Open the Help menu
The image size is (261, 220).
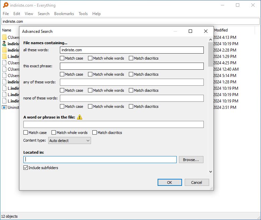click(x=96, y=14)
